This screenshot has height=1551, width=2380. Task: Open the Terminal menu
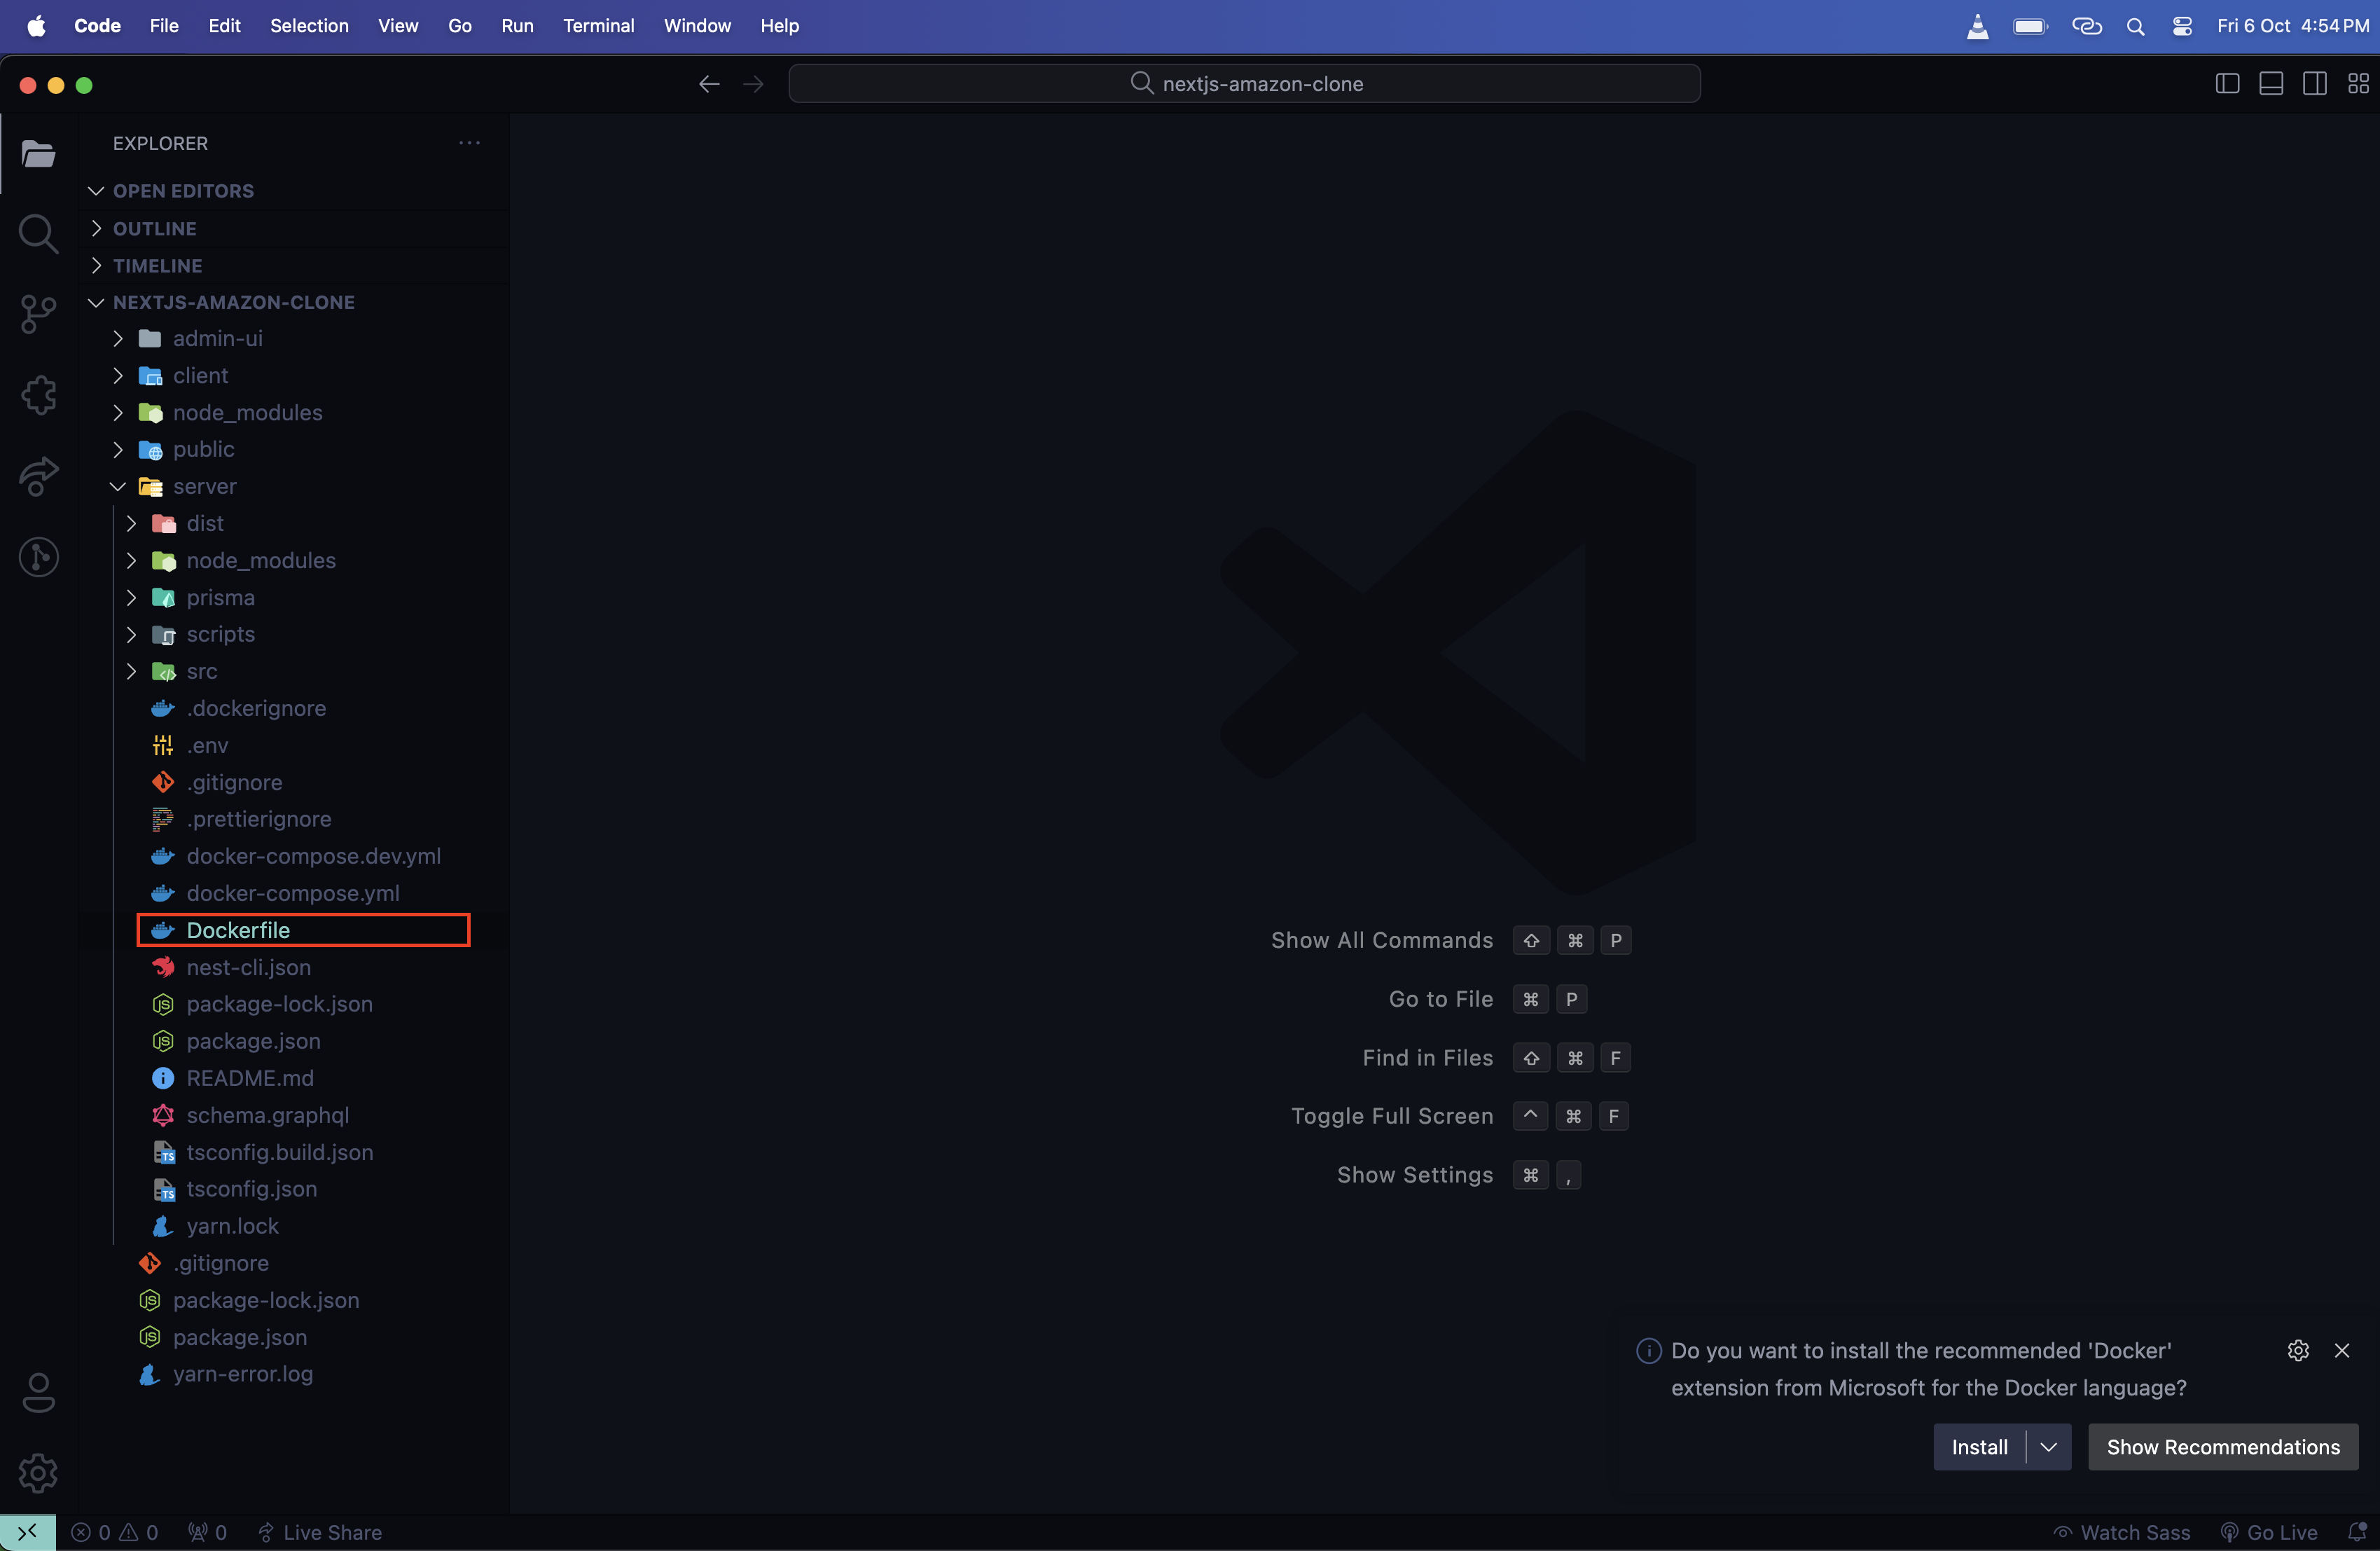tap(597, 26)
